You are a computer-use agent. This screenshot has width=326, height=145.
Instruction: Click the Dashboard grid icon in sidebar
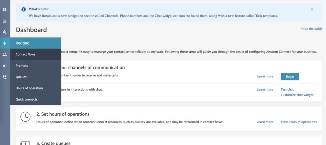[4, 9]
